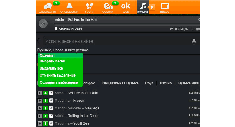Viewport: 235px width, 127px height.
Task: Switch to the Латино genre
Action: coord(166,83)
